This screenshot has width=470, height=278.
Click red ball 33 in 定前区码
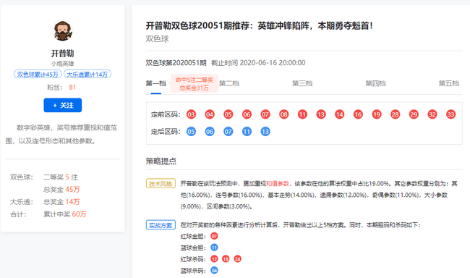tap(450, 114)
